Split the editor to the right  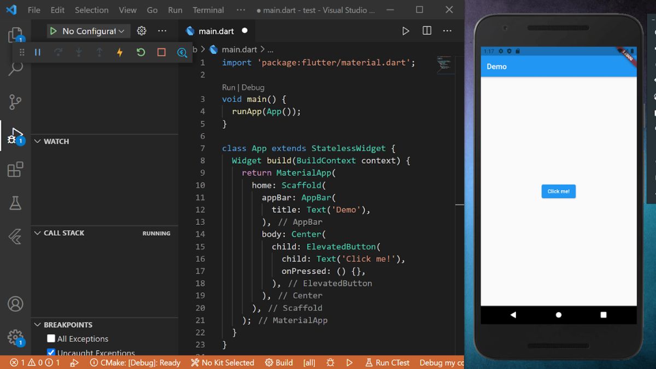[x=427, y=31]
